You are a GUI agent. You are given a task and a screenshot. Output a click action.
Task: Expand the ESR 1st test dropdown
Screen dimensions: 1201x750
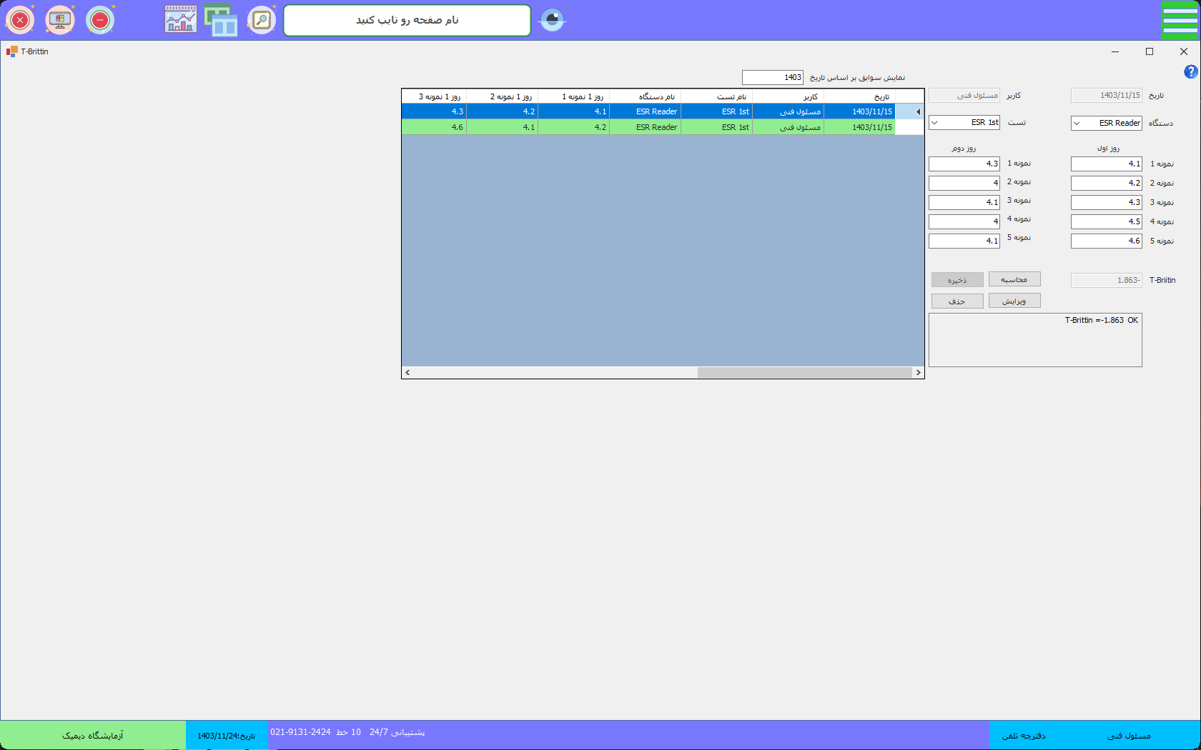[x=935, y=123]
